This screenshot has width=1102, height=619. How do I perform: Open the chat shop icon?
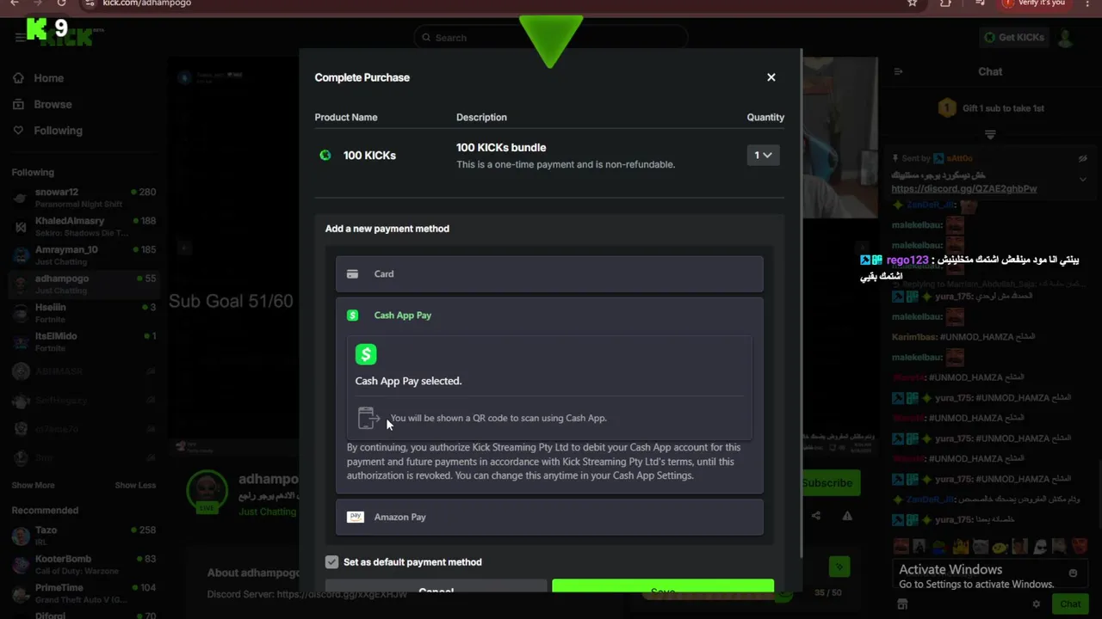(902, 604)
